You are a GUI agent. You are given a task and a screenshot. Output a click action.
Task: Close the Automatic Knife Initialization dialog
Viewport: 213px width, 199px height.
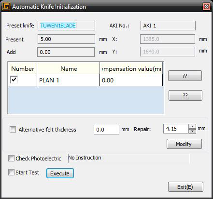pos(206,7)
